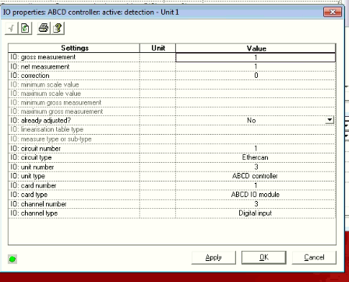This screenshot has width=349, height=282.
Task: Select the Settings column header
Action: coord(74,48)
